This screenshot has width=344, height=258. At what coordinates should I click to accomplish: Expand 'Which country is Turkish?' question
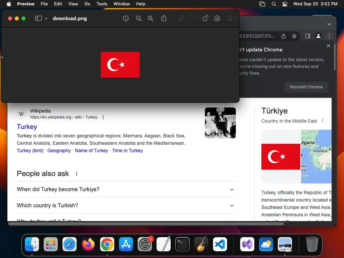126,206
